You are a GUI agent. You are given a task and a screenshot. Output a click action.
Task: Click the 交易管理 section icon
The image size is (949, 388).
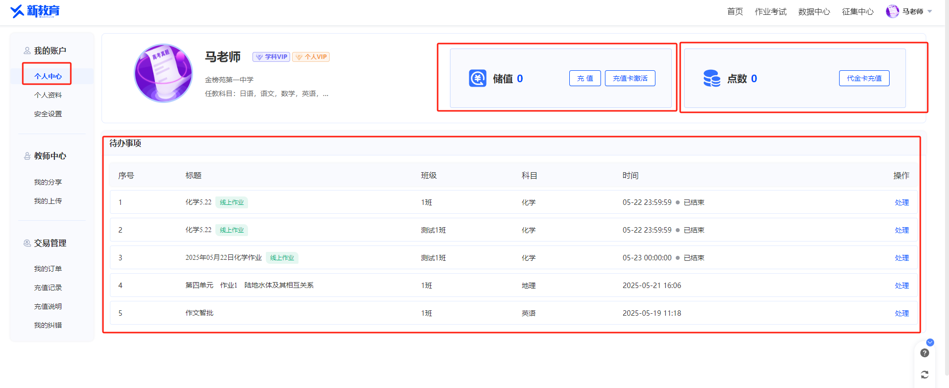tap(27, 243)
